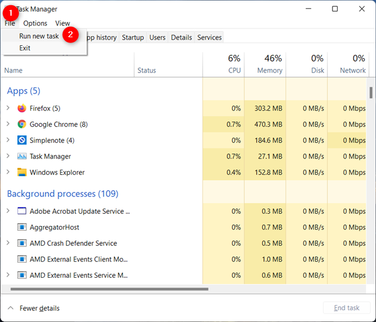Click AMD External Events Client 1.0 MB value
376x322 pixels.
pos(272,259)
